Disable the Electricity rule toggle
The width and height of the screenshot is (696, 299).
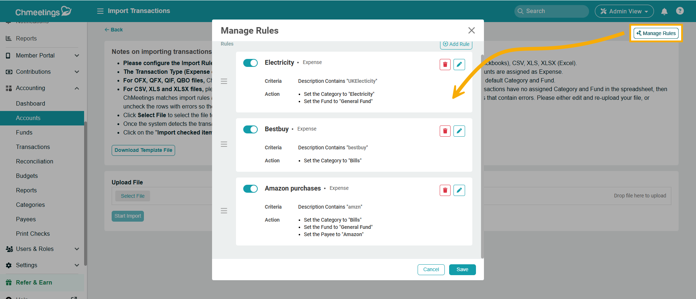(250, 63)
